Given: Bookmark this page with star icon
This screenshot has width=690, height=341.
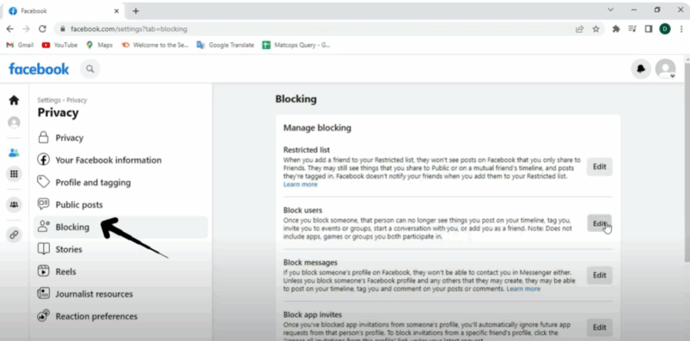Looking at the screenshot, I should tap(596, 29).
